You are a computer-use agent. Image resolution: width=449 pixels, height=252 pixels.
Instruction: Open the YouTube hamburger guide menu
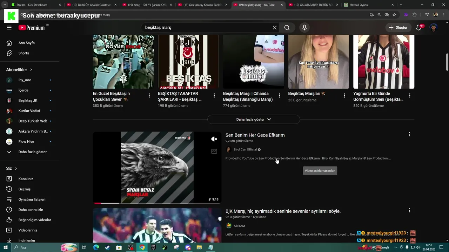tap(9, 28)
